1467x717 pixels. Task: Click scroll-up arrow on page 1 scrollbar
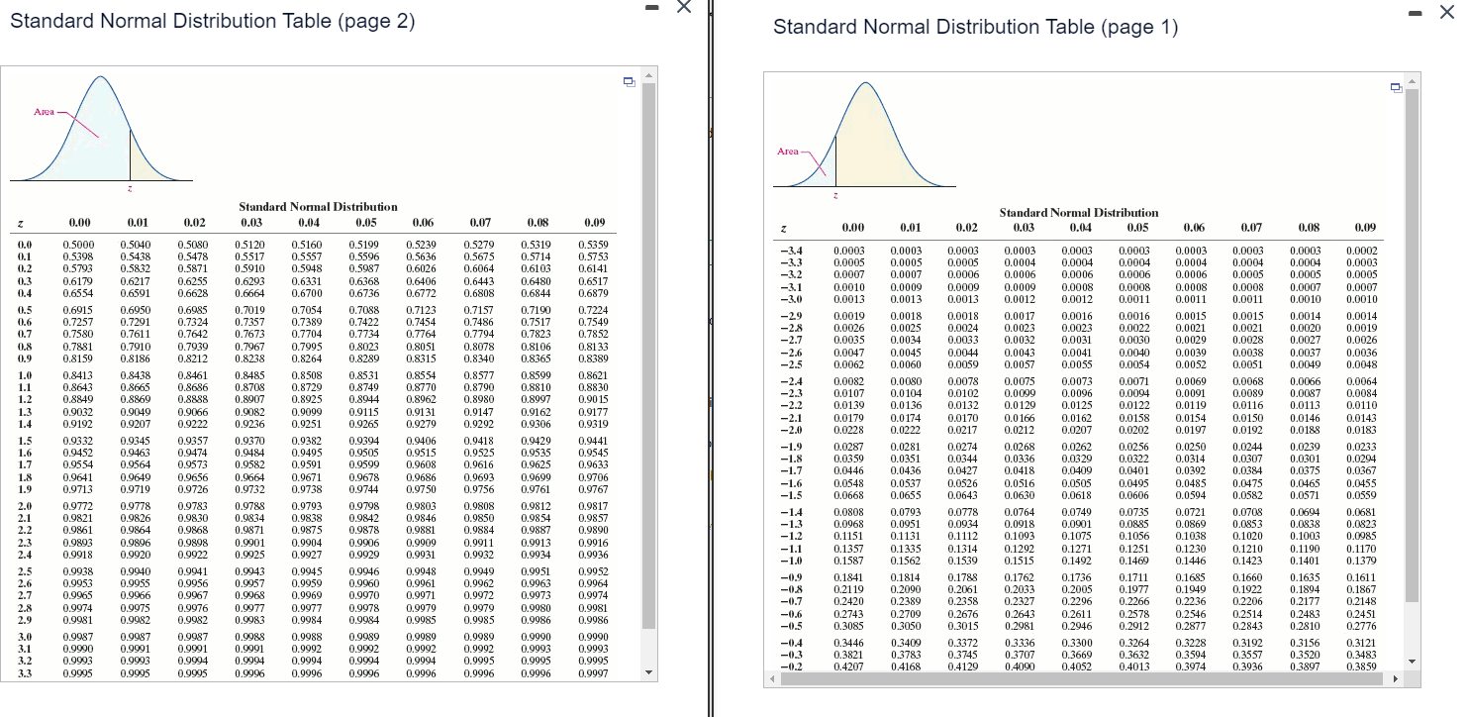[x=1411, y=79]
